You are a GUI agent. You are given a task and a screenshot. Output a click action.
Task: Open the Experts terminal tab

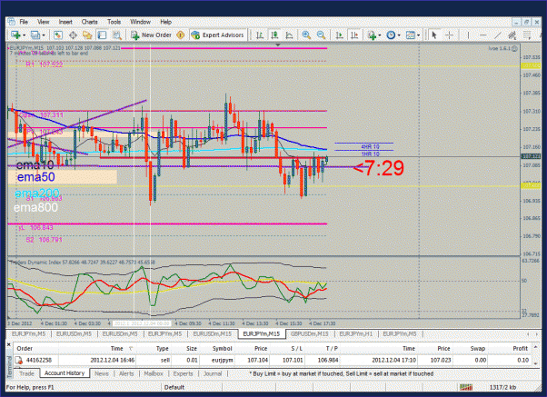pyautogui.click(x=184, y=373)
